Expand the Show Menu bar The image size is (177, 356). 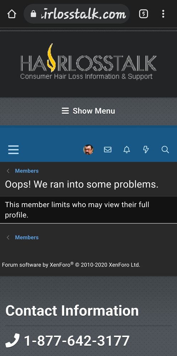pos(88,111)
